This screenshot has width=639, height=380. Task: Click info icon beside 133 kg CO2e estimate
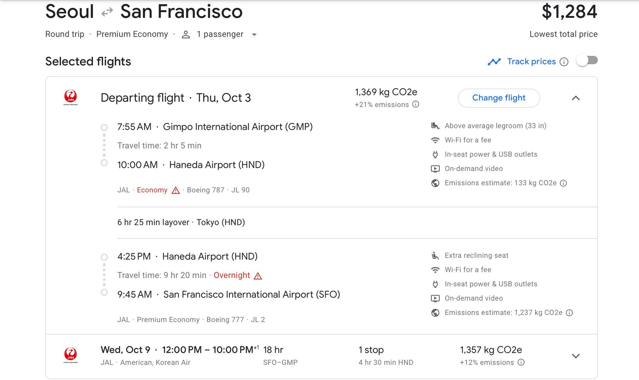point(564,183)
